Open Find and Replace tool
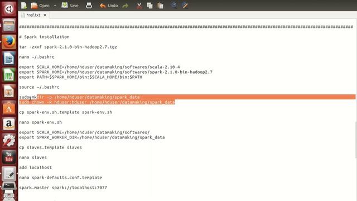Screen dimensions: 357x201 [185, 6]
